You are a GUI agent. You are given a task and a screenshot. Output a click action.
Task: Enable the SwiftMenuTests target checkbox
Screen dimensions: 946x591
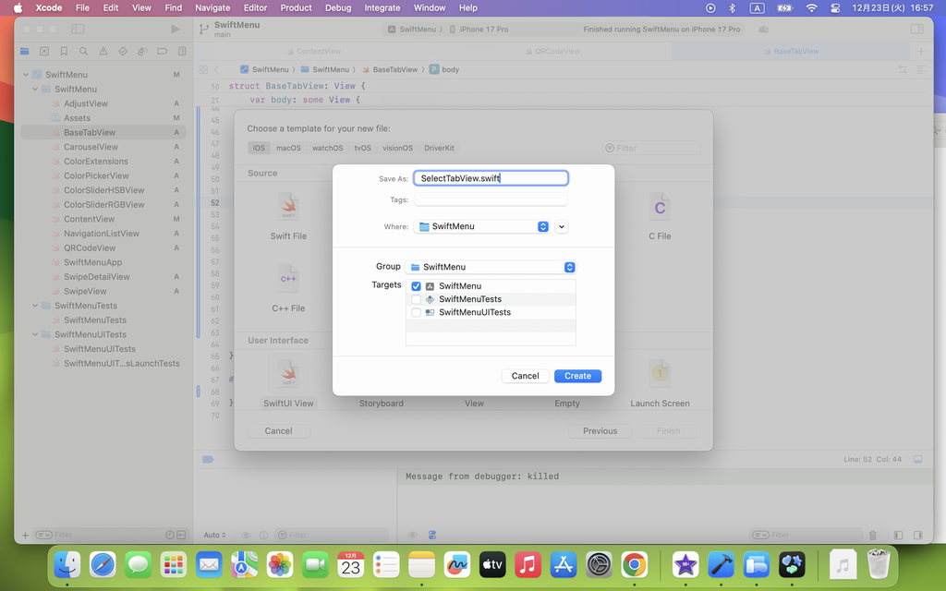click(x=416, y=299)
